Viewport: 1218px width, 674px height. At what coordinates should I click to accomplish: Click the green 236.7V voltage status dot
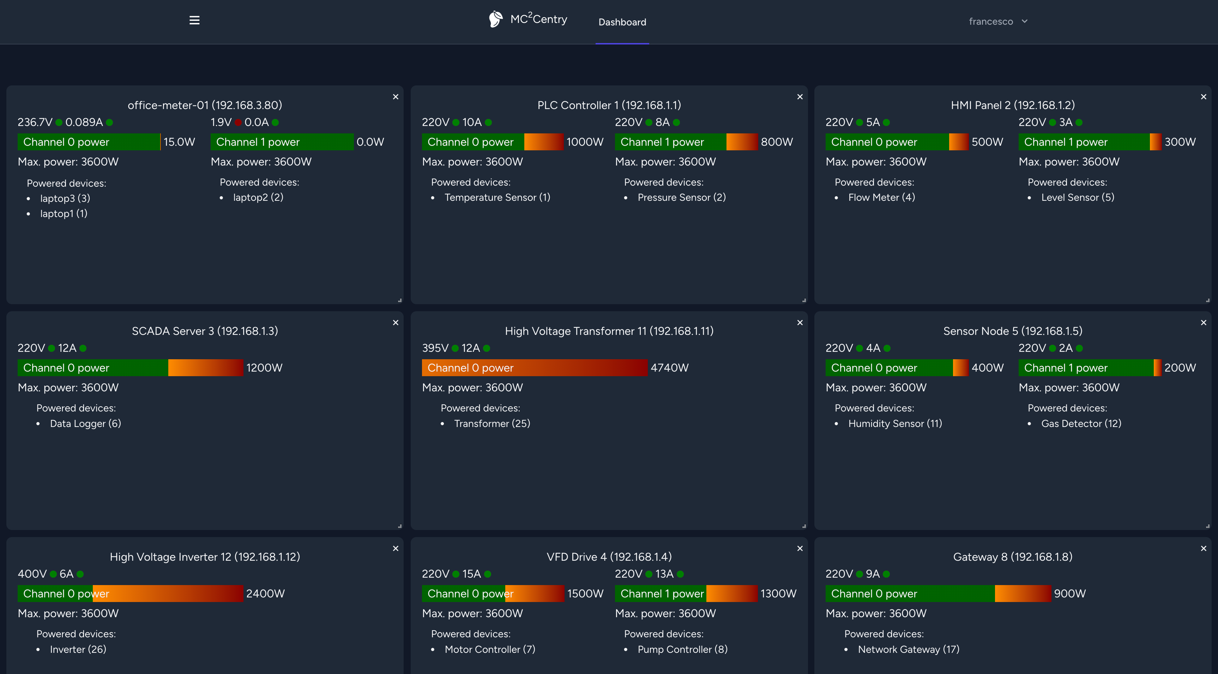coord(59,122)
